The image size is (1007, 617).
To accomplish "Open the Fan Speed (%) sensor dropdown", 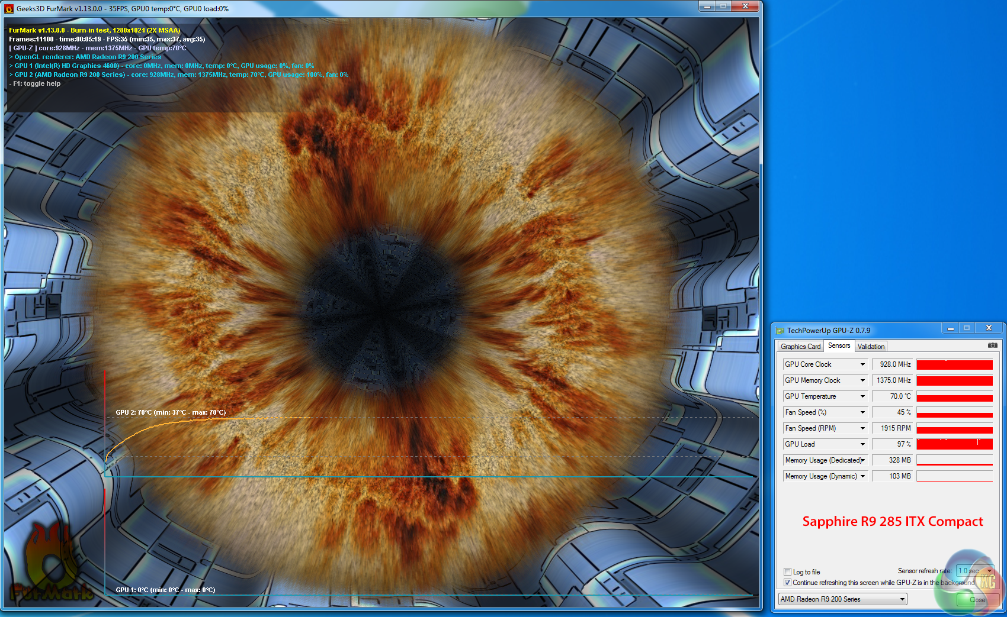I will pyautogui.click(x=862, y=412).
